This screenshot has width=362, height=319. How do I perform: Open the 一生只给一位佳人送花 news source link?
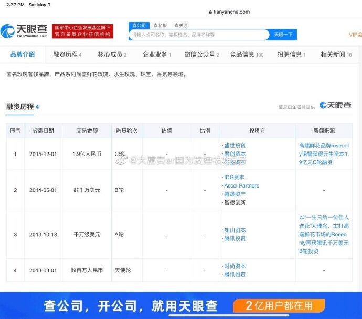(324, 234)
